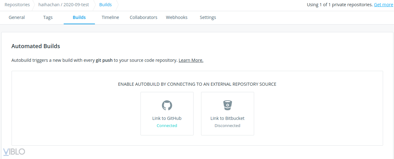This screenshot has width=394, height=159.
Task: Select the Builds tab
Action: click(x=79, y=17)
